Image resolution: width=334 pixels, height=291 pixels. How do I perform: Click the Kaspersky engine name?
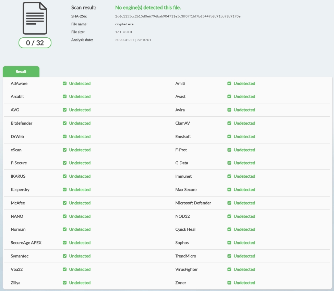click(20, 190)
